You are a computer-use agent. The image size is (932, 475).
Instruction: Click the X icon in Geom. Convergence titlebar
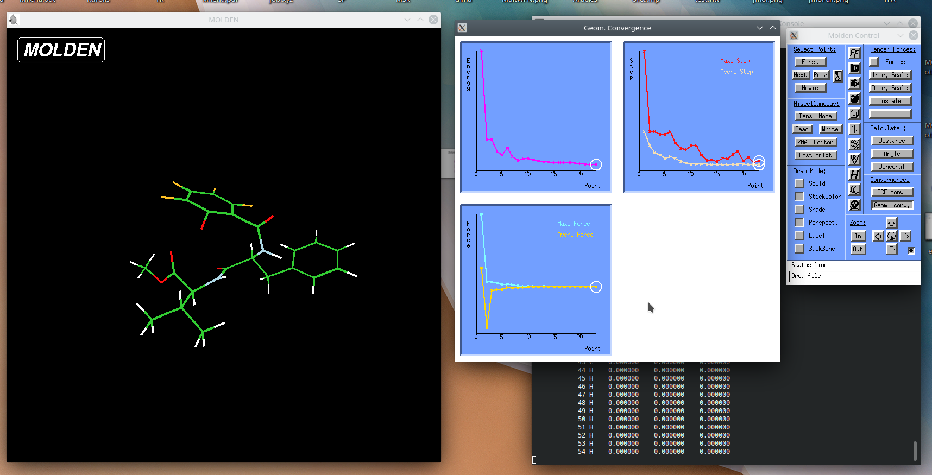click(x=462, y=28)
